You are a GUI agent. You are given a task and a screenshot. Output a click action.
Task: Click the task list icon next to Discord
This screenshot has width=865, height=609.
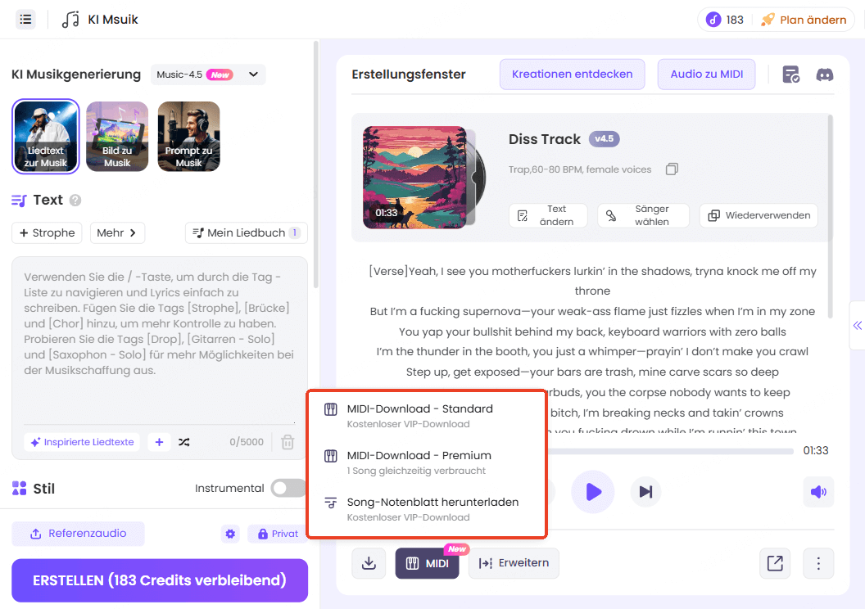(790, 74)
